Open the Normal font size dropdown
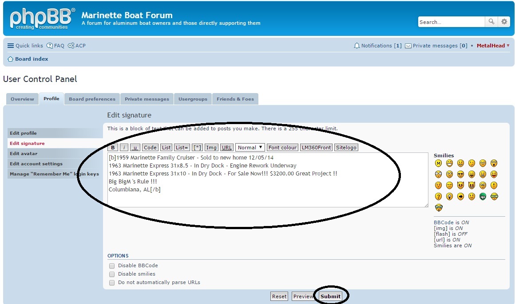This screenshot has height=304, width=515. point(250,148)
